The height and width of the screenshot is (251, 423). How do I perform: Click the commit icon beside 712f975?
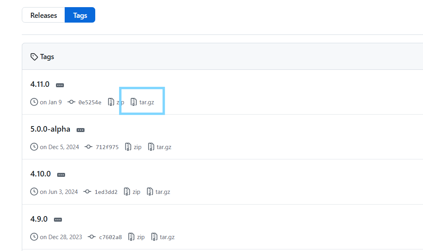click(x=88, y=147)
